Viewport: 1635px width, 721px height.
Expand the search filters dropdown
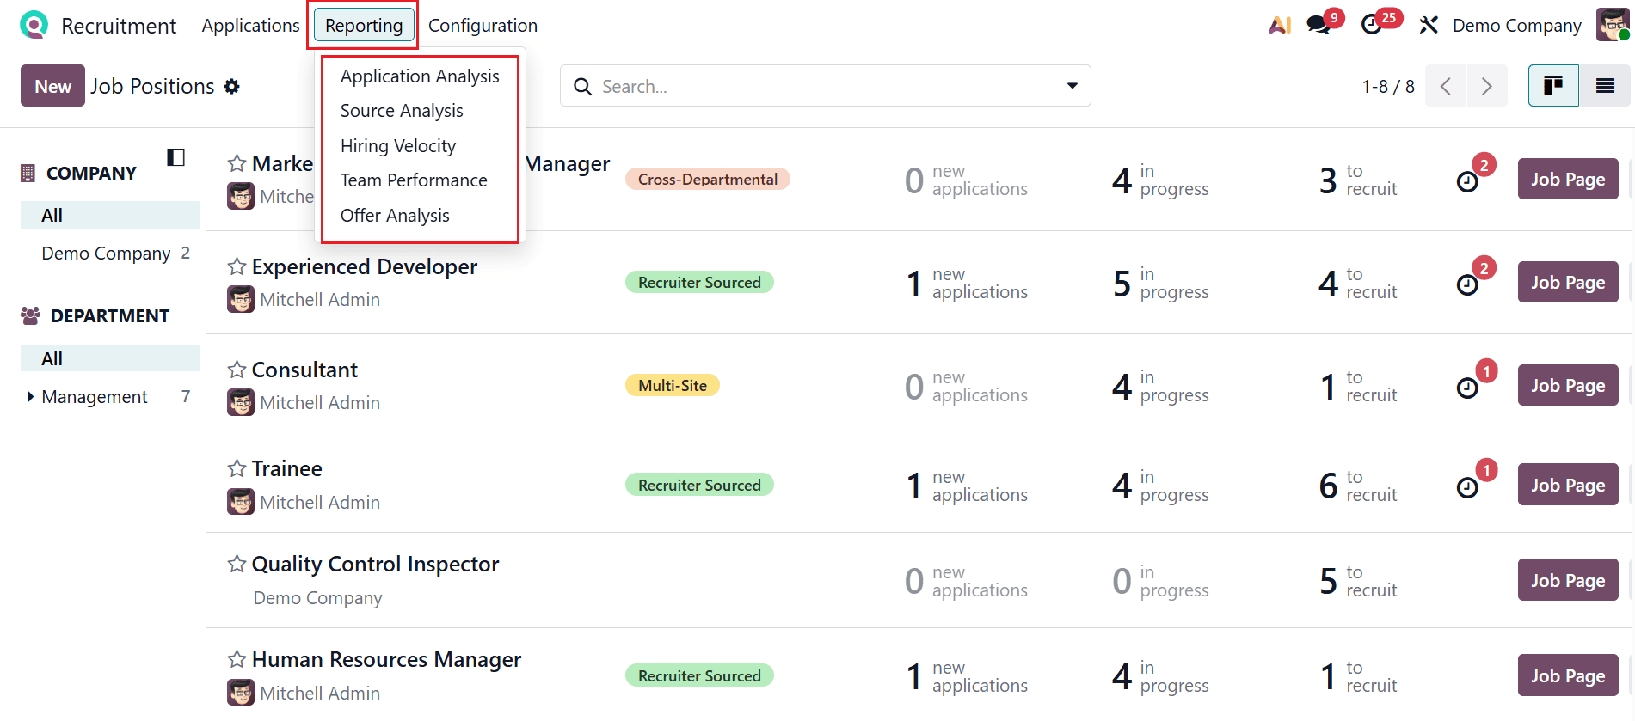tap(1072, 86)
